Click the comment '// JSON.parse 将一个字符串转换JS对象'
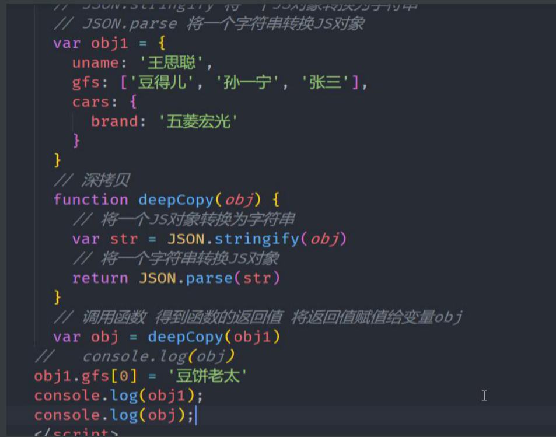The height and width of the screenshot is (437, 556). (x=209, y=24)
